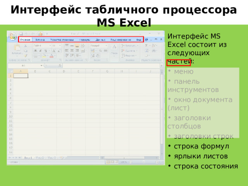
Task: Switch to the Вставка ribbon tab
Action: (x=40, y=40)
